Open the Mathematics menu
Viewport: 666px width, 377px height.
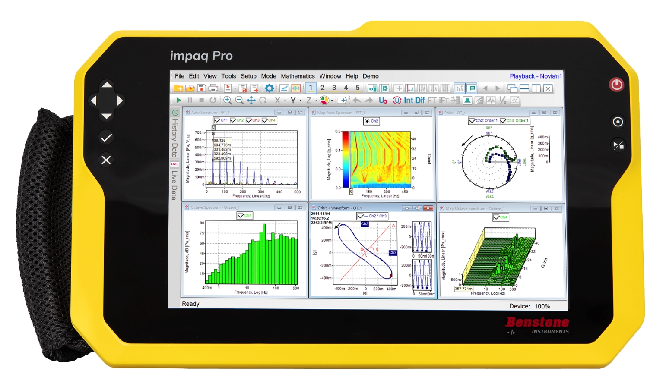pyautogui.click(x=298, y=76)
